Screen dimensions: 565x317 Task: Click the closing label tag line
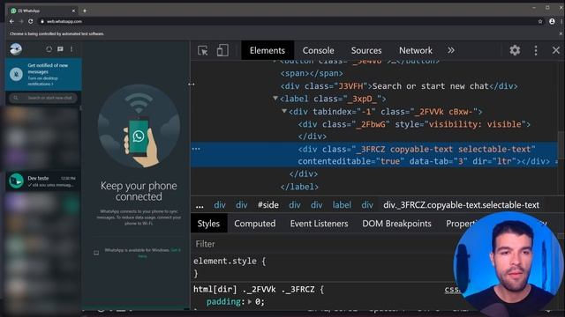click(299, 187)
